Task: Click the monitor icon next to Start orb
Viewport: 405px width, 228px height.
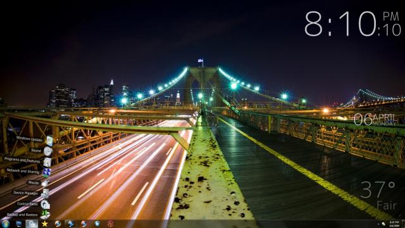Action: [x=19, y=224]
